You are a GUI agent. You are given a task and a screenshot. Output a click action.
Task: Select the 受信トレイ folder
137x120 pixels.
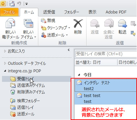[x=37, y=79]
